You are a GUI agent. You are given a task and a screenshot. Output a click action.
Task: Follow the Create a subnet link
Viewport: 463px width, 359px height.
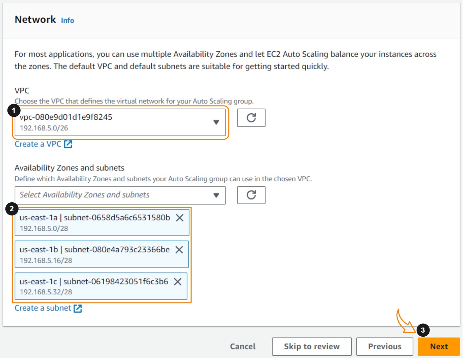tap(43, 308)
